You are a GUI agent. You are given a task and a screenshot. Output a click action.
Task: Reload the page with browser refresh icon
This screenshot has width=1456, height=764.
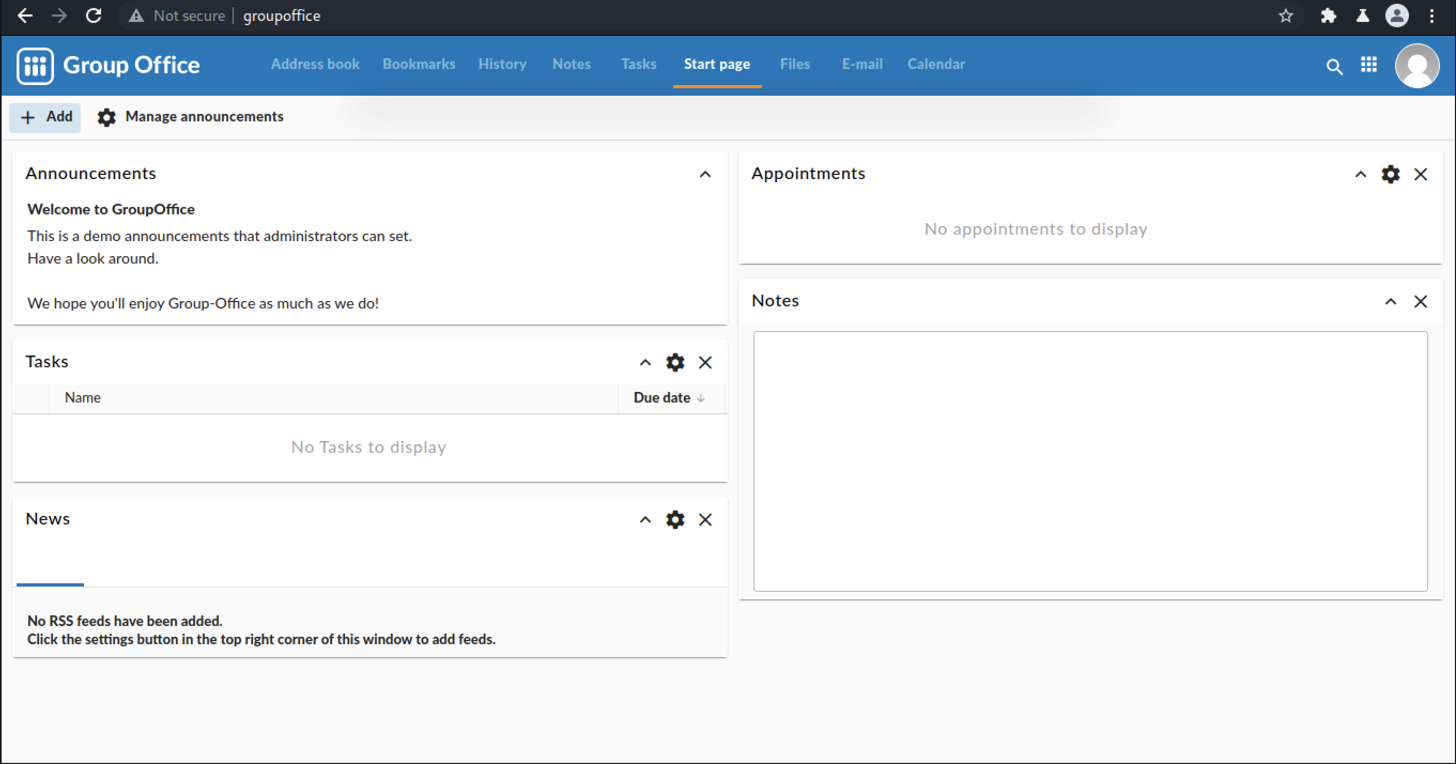tap(93, 16)
